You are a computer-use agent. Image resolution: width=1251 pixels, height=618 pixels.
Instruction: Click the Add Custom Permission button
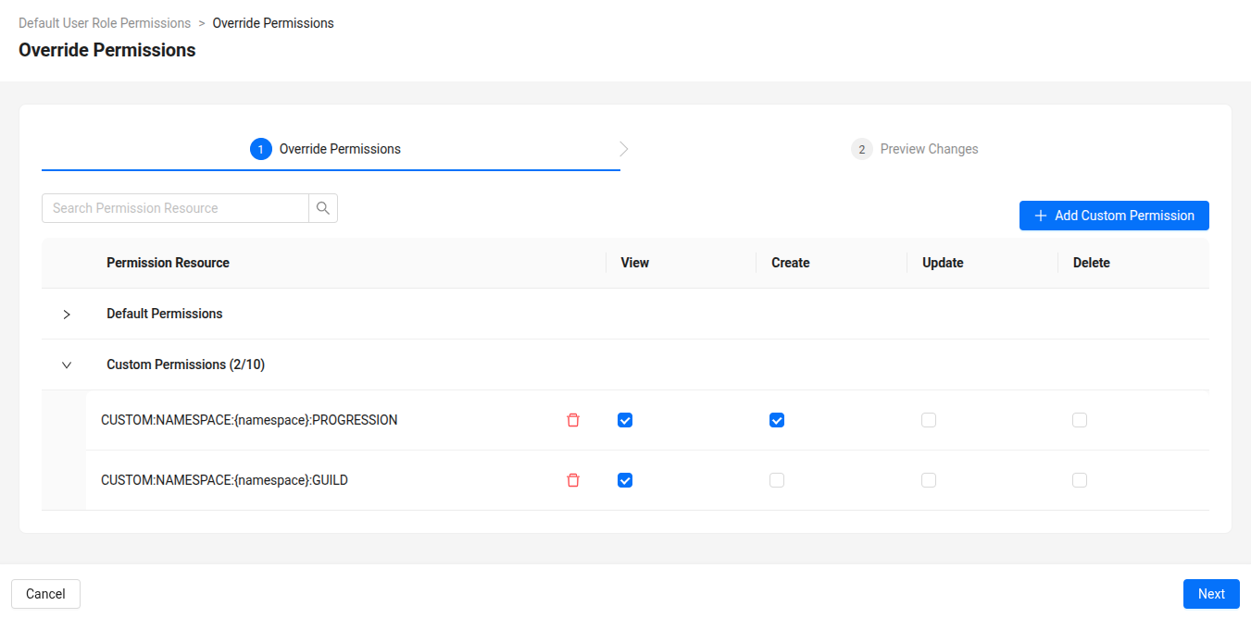(1114, 215)
